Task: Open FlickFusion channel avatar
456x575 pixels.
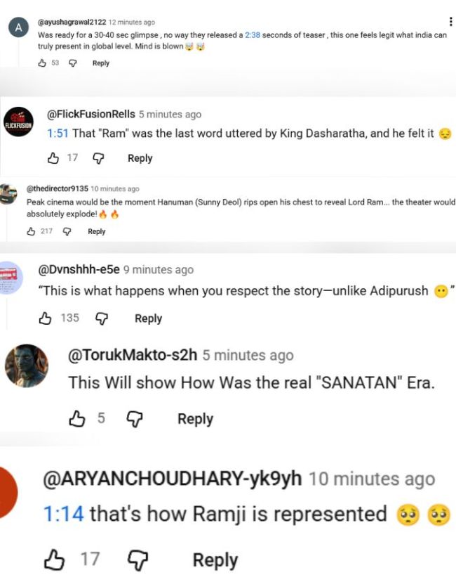Action: pyautogui.click(x=19, y=122)
